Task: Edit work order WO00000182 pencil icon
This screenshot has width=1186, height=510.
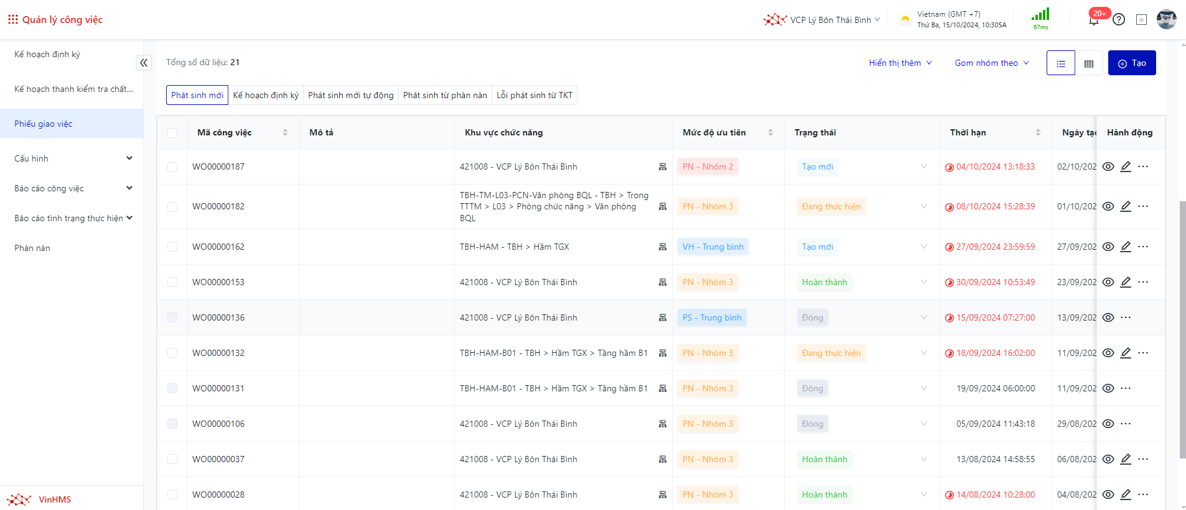Action: click(1126, 206)
